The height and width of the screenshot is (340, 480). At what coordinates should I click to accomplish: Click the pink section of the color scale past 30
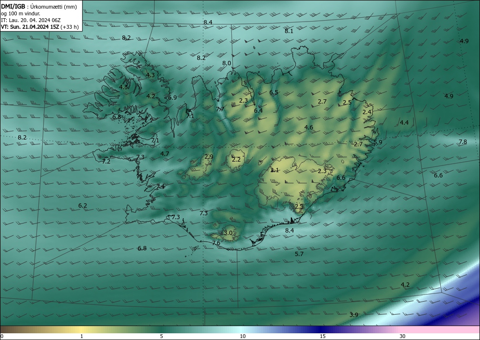pos(441,329)
